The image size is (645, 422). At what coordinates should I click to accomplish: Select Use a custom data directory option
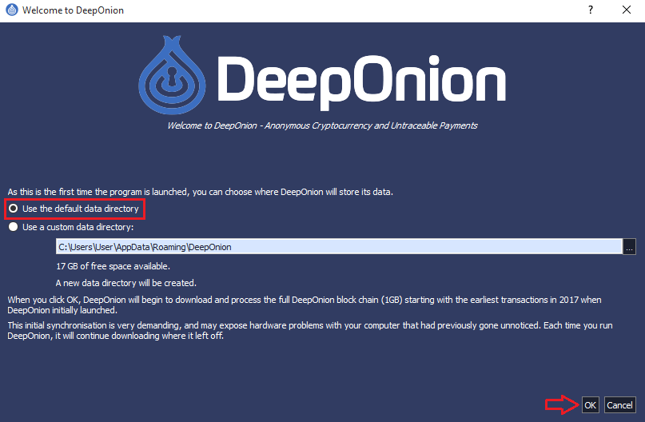click(x=71, y=227)
